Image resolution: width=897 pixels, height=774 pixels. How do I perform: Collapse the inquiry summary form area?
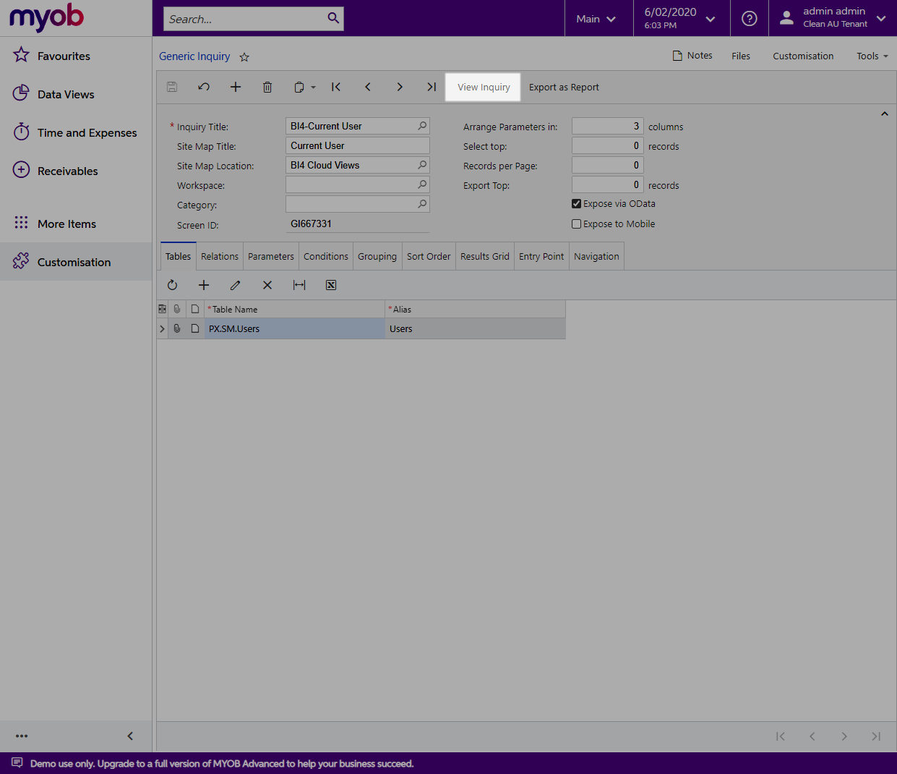885,114
